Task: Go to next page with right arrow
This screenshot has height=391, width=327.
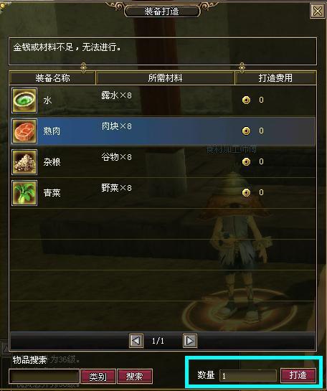Action: pos(190,341)
